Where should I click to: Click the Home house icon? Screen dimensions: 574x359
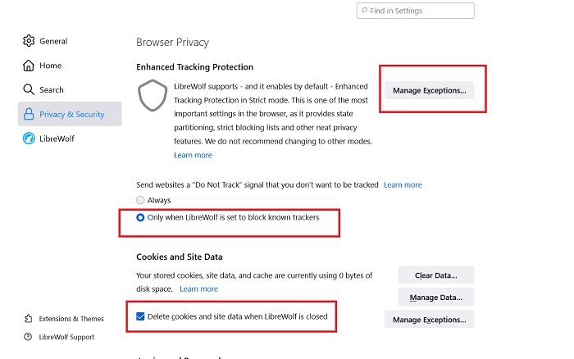[x=29, y=66]
